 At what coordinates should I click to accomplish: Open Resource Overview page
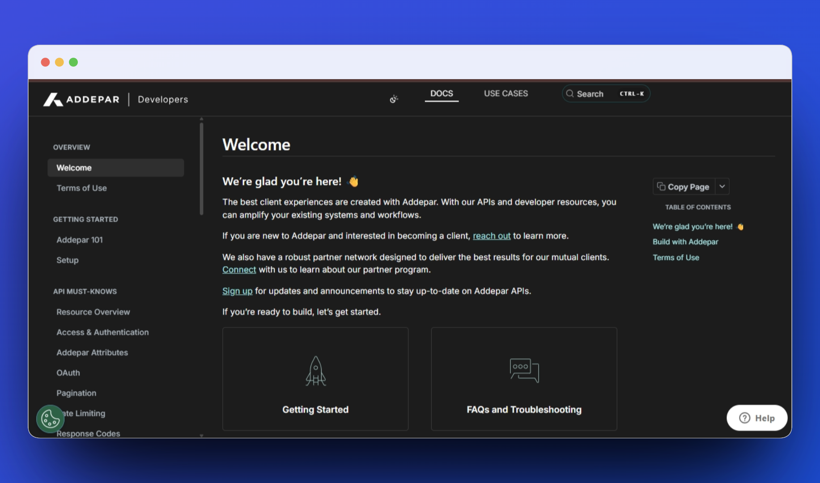[x=93, y=312]
